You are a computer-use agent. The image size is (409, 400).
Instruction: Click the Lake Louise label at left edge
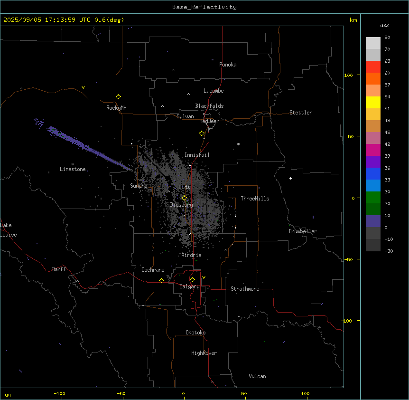click(9, 230)
